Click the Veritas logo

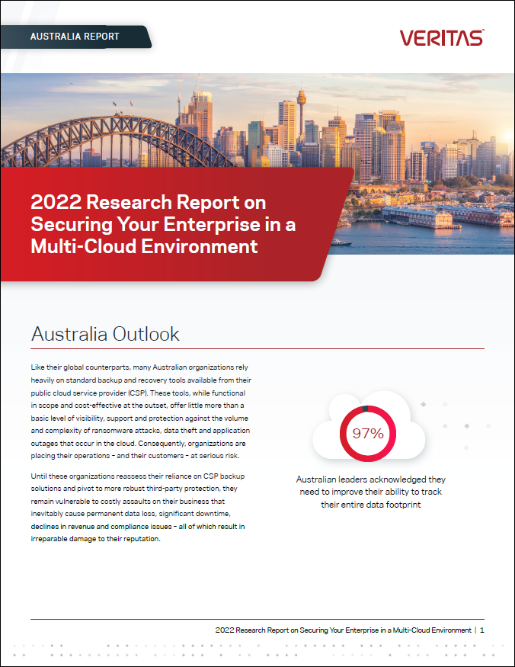pos(441,37)
